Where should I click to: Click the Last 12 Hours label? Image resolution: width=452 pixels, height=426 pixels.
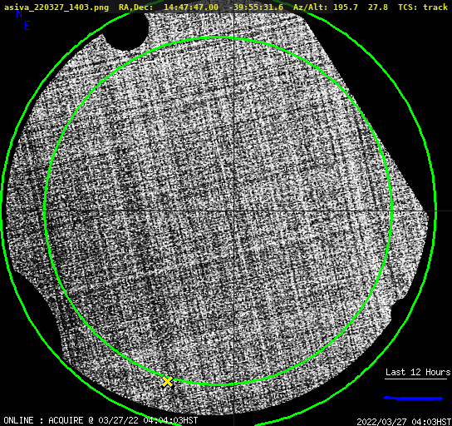tap(418, 372)
